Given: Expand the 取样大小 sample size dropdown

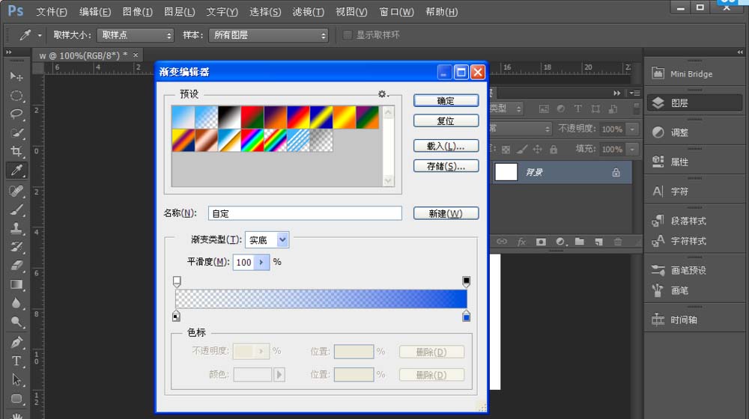Looking at the screenshot, I should [x=136, y=35].
